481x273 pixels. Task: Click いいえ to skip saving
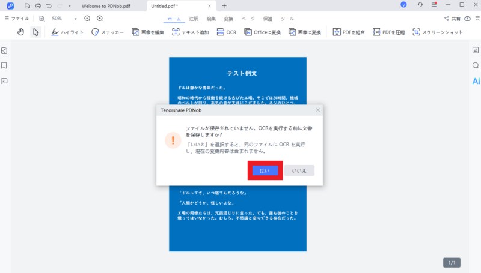(299, 170)
